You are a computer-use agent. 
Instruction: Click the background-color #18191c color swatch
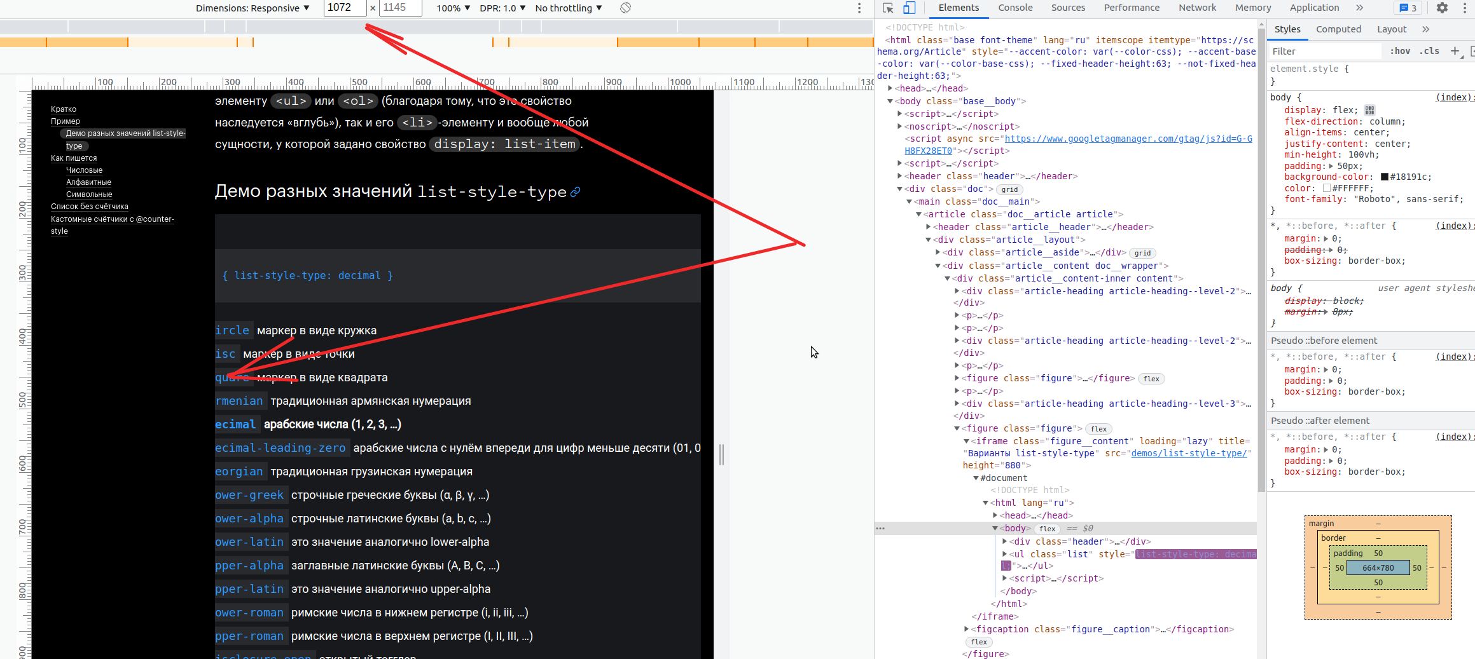click(1385, 177)
